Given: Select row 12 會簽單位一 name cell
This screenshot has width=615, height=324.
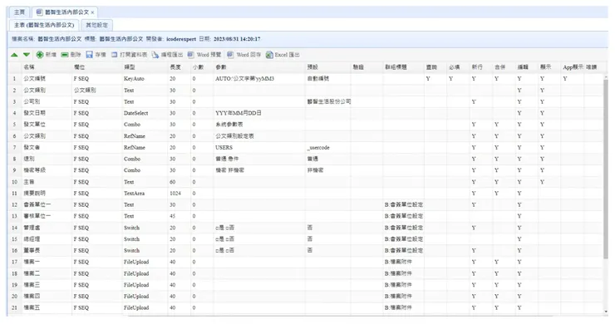Looking at the screenshot, I should (x=47, y=204).
